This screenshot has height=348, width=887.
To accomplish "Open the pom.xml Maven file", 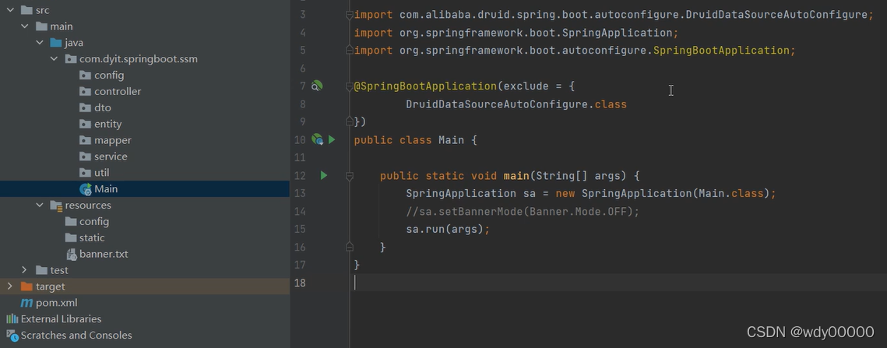I will click(57, 304).
